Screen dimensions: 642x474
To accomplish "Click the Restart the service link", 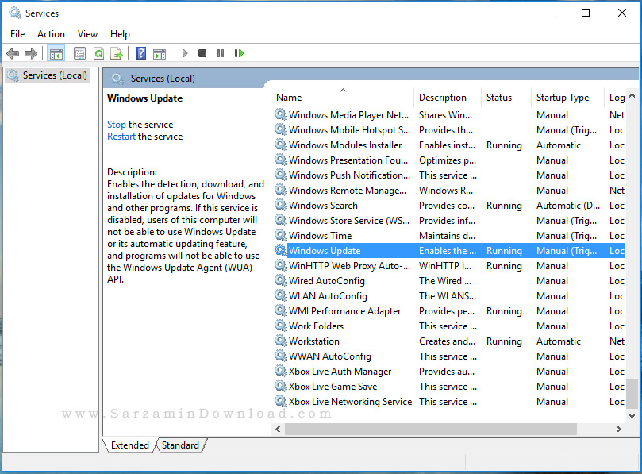I will [121, 137].
